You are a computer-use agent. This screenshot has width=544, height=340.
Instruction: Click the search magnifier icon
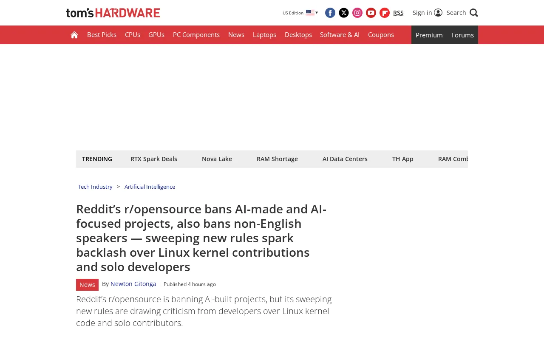[x=474, y=13]
